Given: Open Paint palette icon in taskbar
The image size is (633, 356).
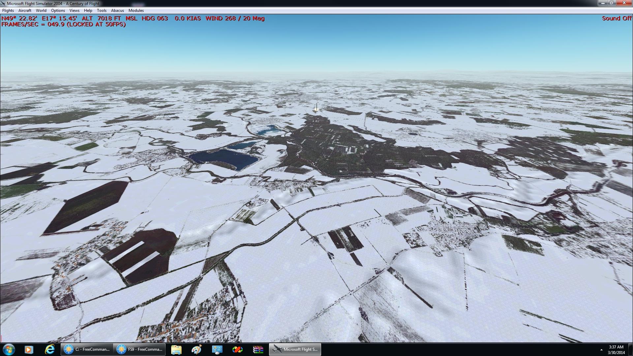Looking at the screenshot, I should point(197,349).
